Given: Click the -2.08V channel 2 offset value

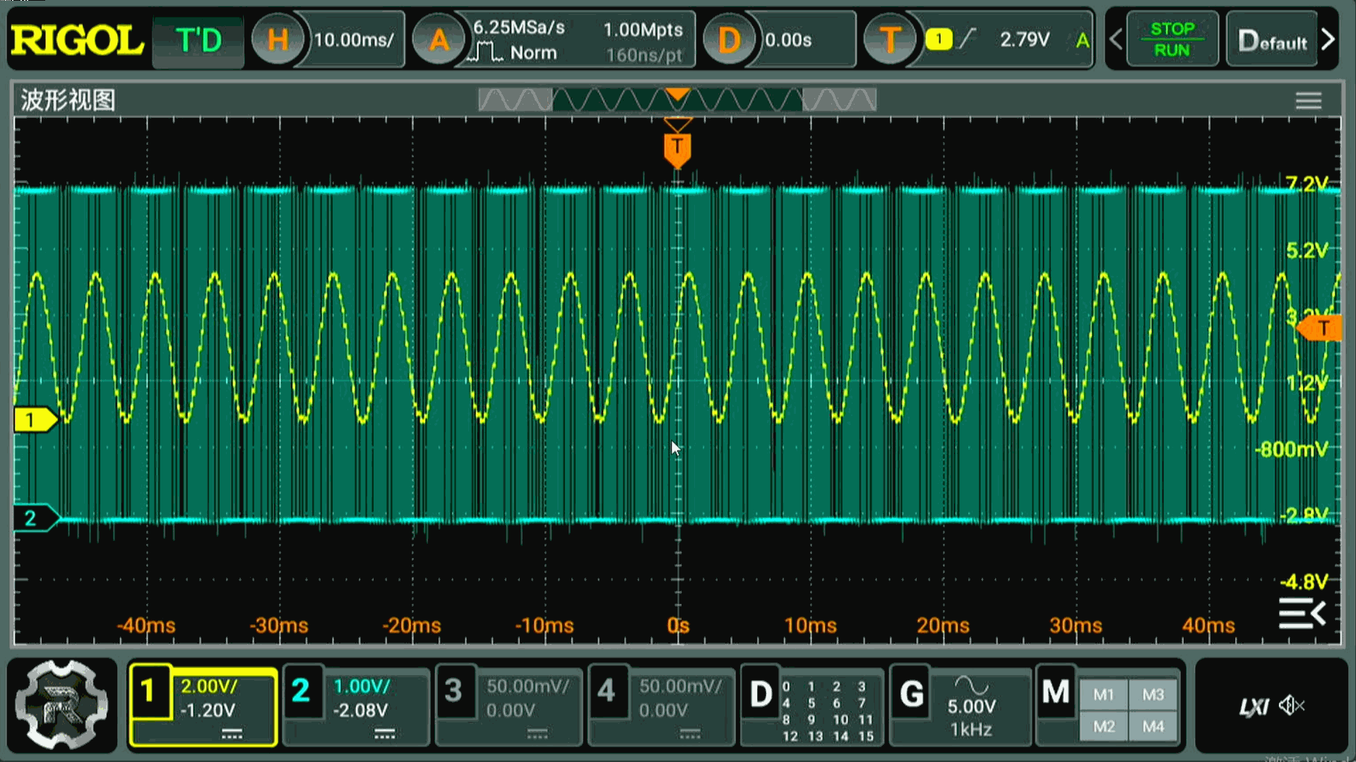Looking at the screenshot, I should click(361, 710).
